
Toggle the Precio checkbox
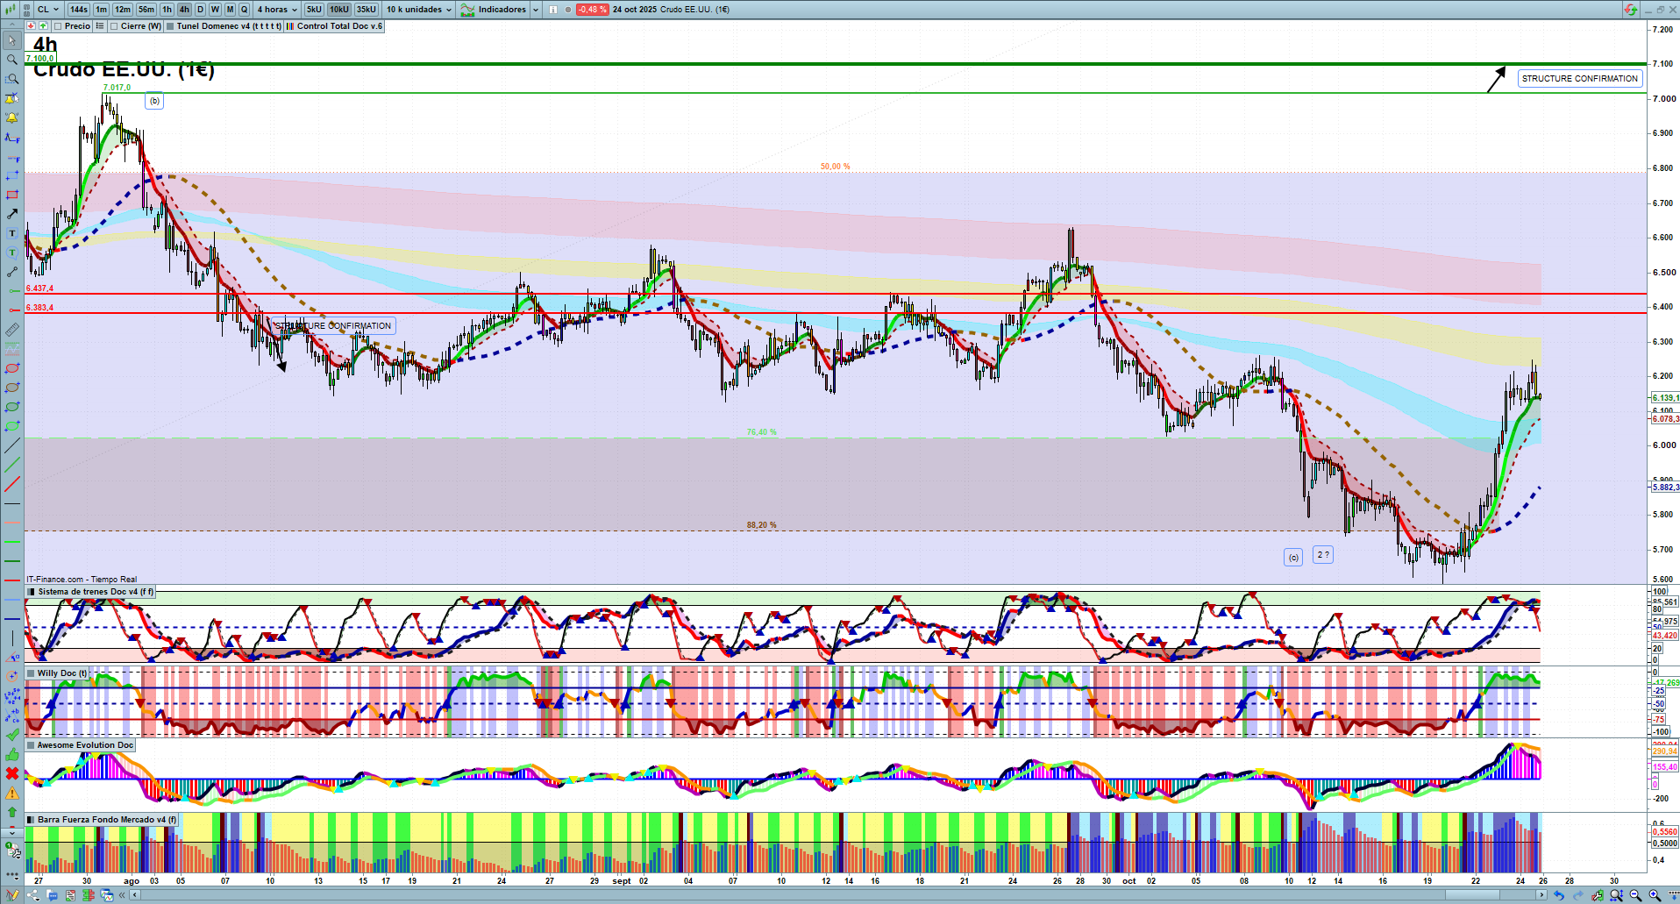tap(58, 26)
